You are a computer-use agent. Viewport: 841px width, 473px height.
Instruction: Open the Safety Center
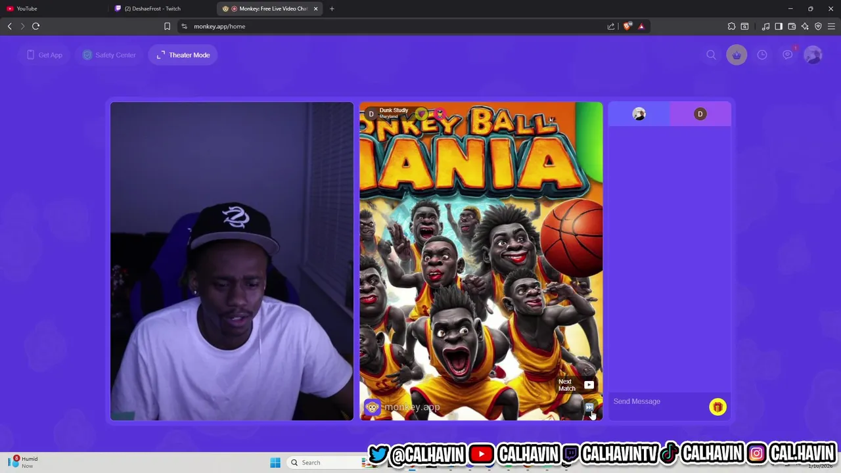tap(109, 55)
